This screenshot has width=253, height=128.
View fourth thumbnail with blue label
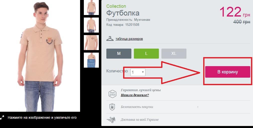tap(91, 60)
